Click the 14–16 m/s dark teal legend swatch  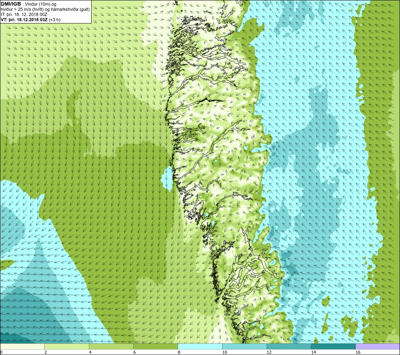click(x=333, y=346)
